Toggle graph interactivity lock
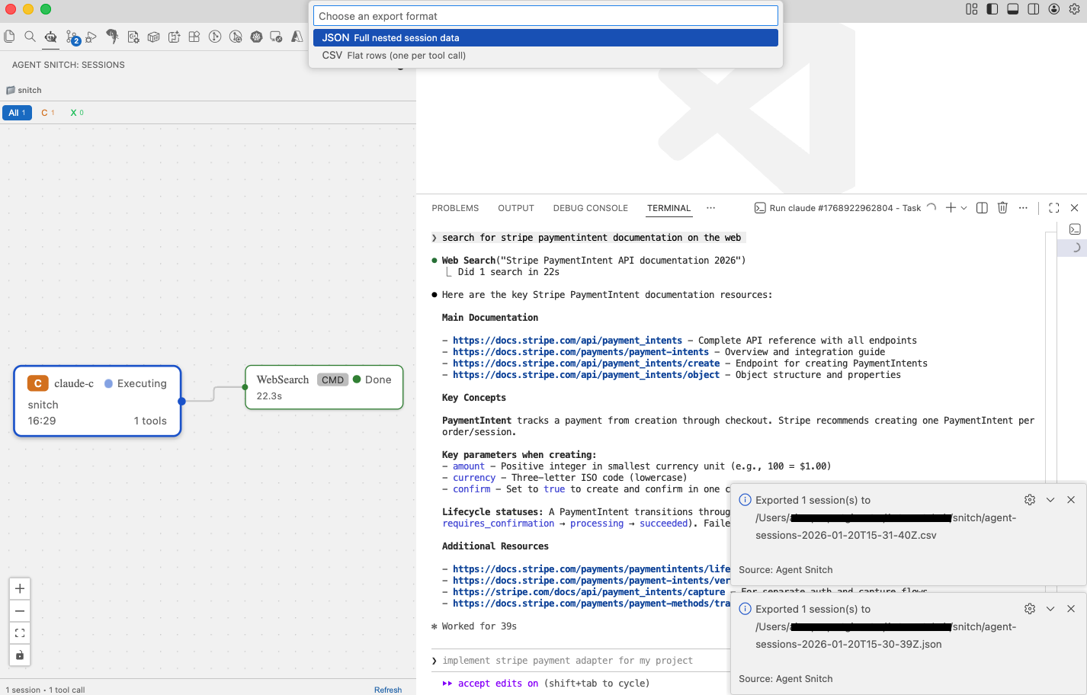 point(20,655)
